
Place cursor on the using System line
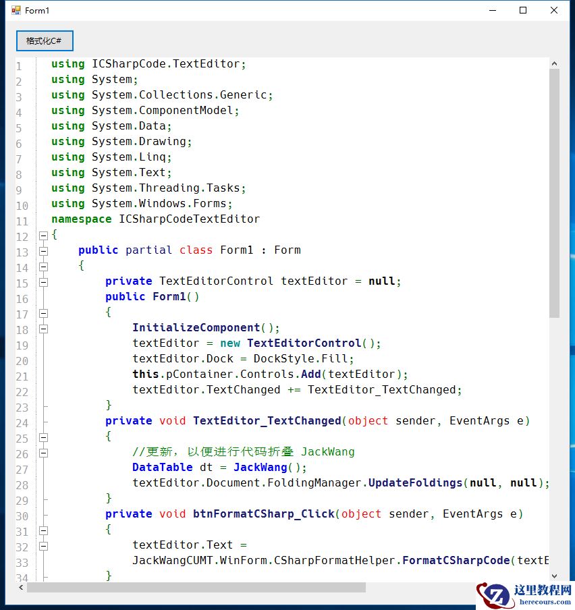click(x=94, y=79)
